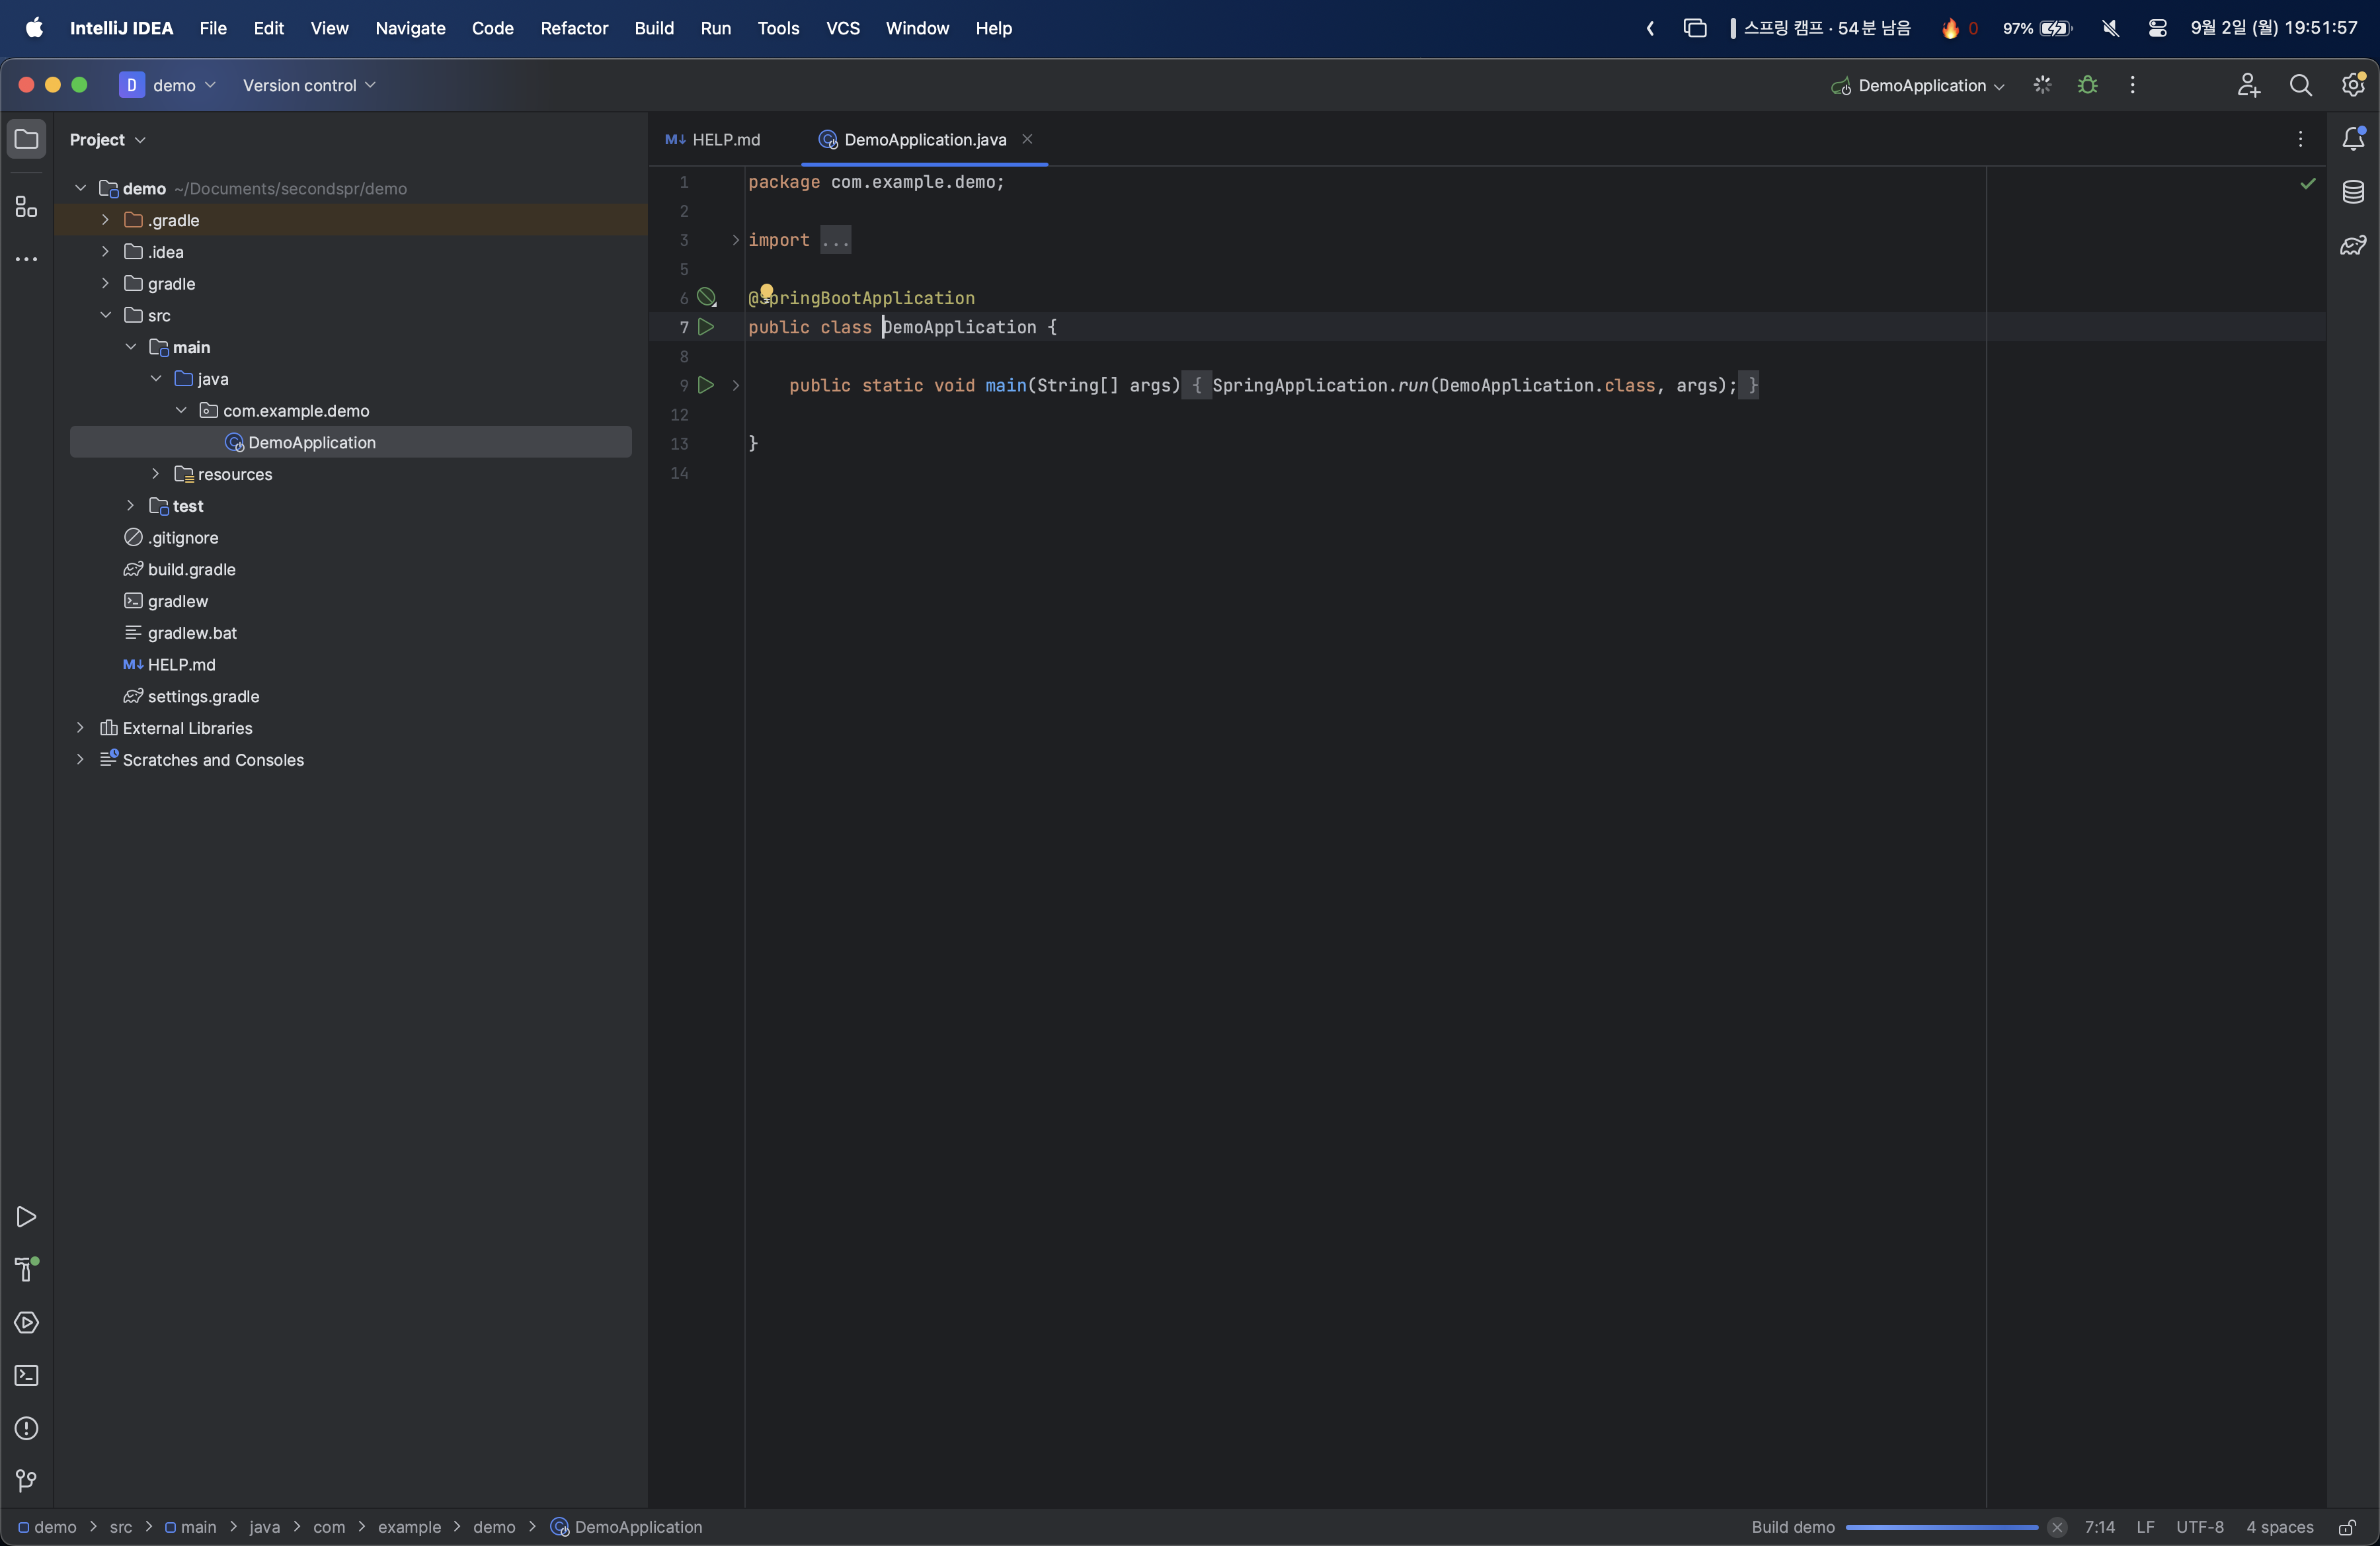Toggle the Project tool window folder icon
This screenshot has width=2380, height=1546.
pos(26,139)
